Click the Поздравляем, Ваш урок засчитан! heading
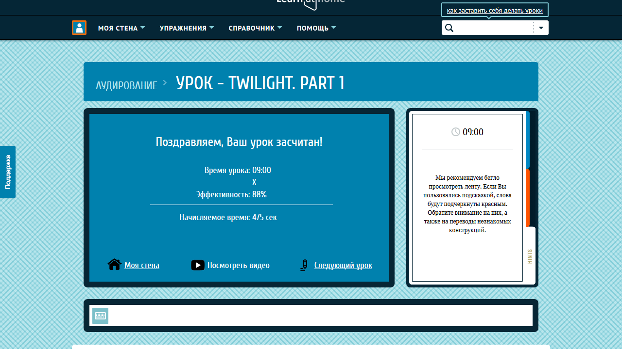The image size is (622, 349). 239,142
